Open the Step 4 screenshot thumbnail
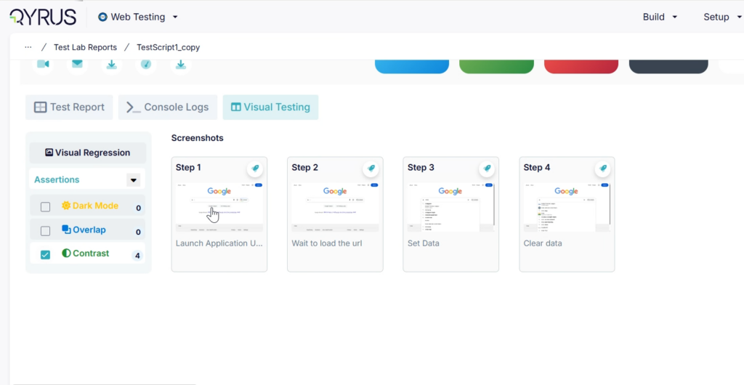Screen dimensions: 744x385 click(567, 207)
